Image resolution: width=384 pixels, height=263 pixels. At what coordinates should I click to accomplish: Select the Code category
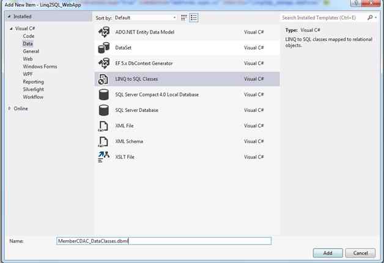point(29,36)
